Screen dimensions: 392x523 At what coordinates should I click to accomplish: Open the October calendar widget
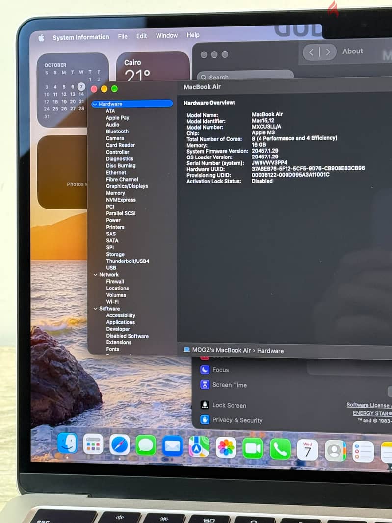click(x=73, y=89)
